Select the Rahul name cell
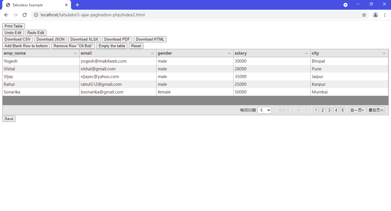This screenshot has height=211, width=391. pos(41,84)
